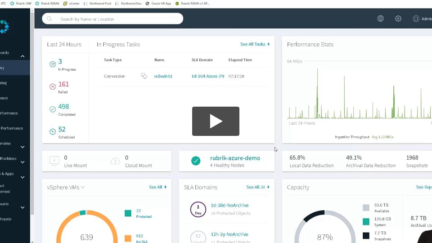Viewport: 432px width, 243px height.
Task: Click the 3 In Progress count
Action: click(60, 62)
